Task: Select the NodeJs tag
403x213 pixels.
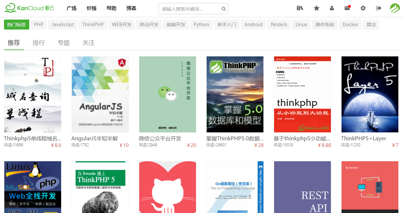Action: (x=279, y=25)
